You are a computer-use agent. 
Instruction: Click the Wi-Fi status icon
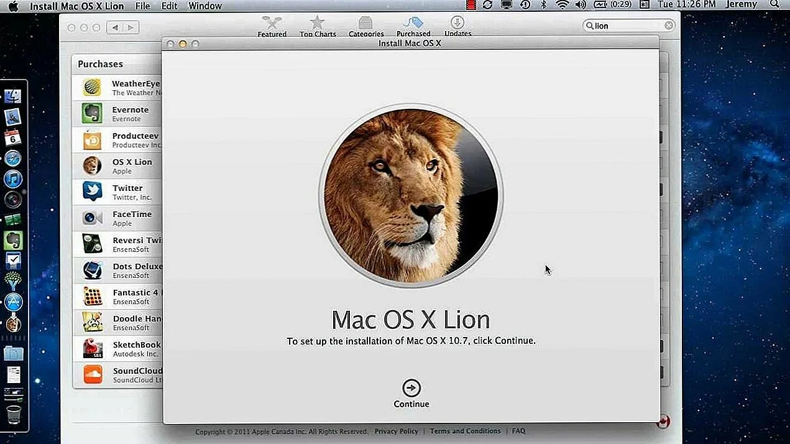pos(562,5)
